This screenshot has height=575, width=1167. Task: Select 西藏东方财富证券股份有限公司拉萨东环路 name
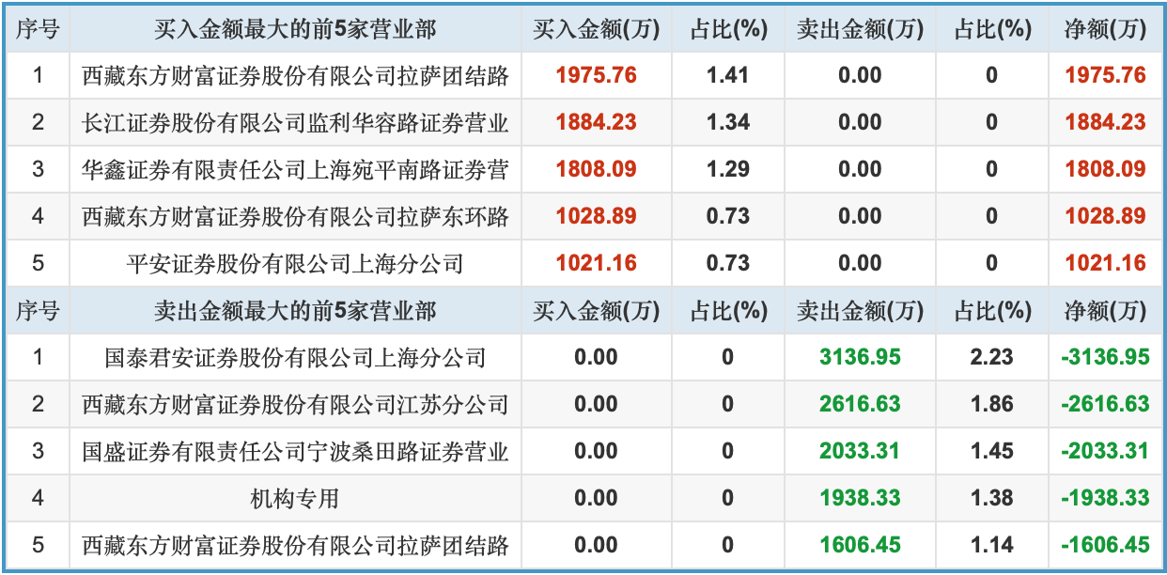pyautogui.click(x=295, y=216)
